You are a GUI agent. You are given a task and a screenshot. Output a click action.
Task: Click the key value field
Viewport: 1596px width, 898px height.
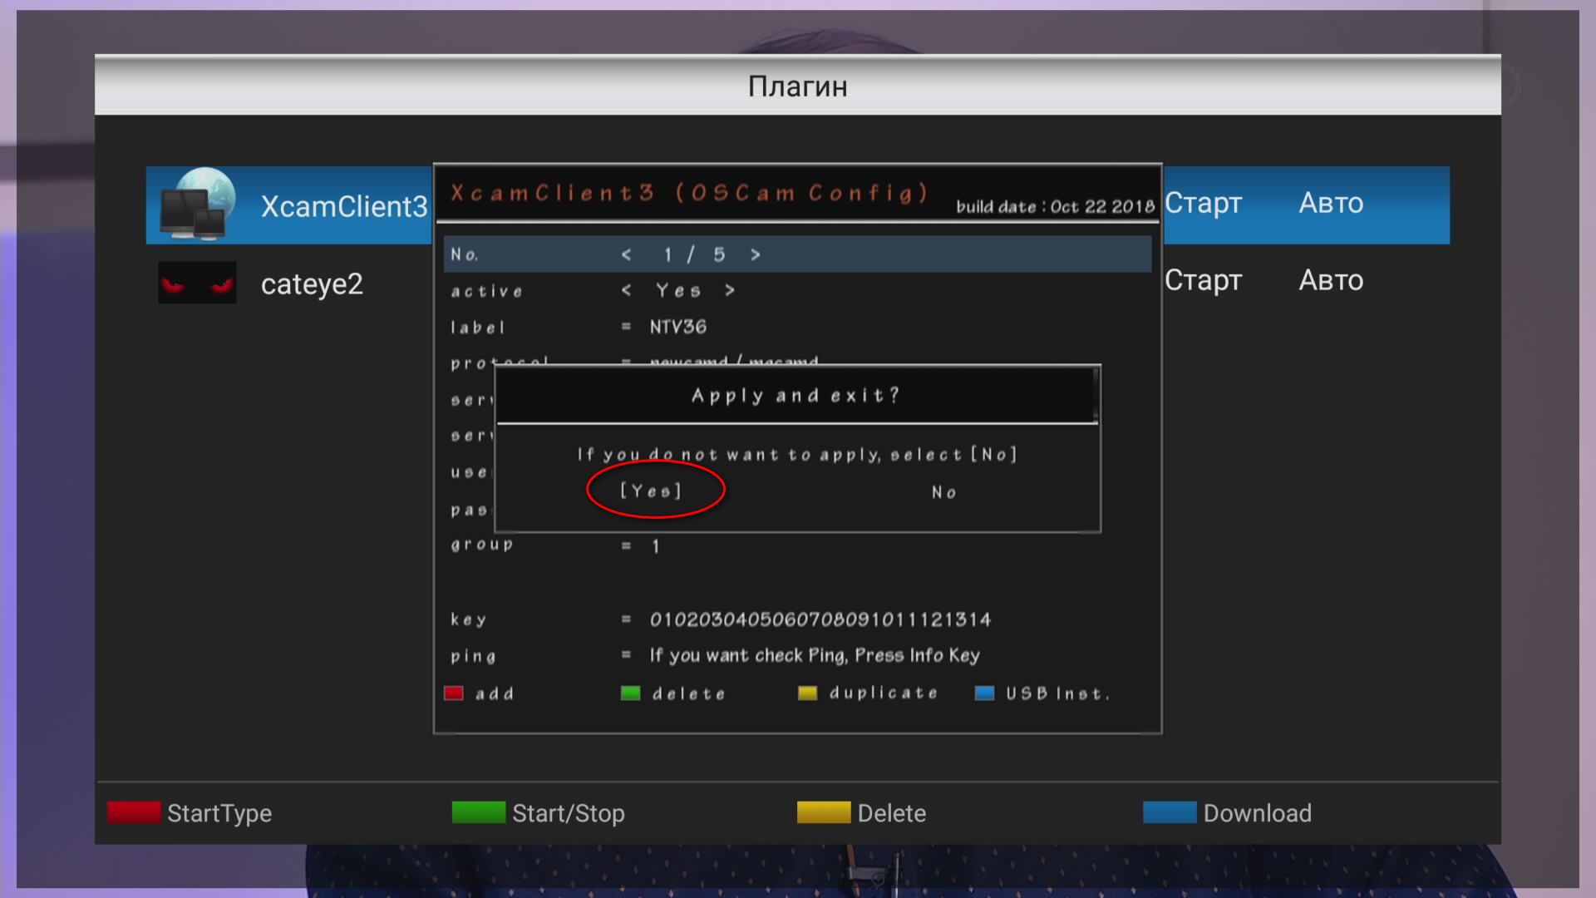tap(820, 619)
